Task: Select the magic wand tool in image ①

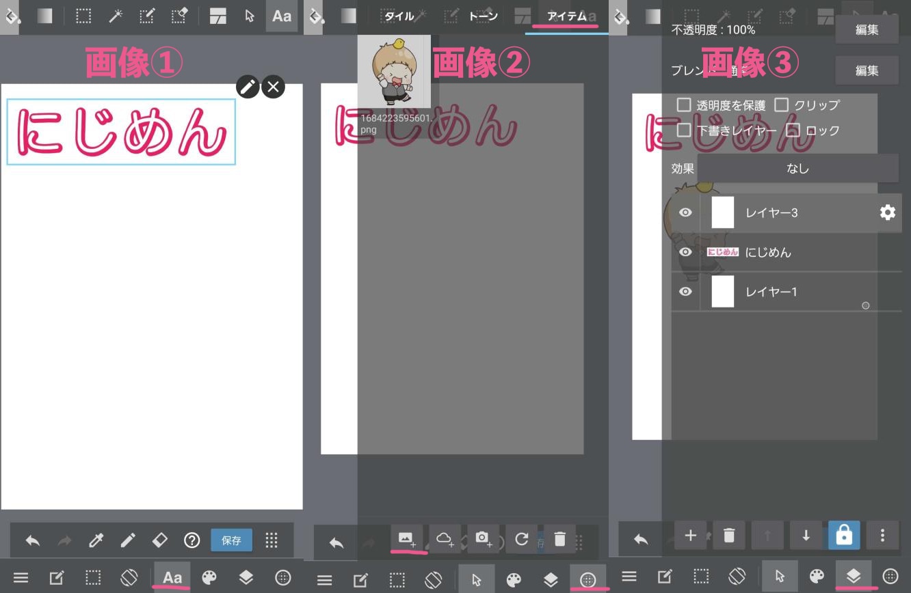Action: pos(116,16)
